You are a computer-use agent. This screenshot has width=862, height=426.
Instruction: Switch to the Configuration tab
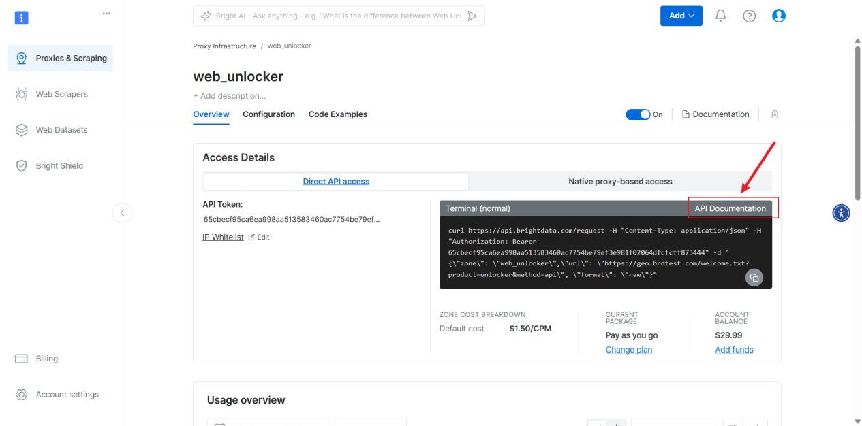[x=269, y=114]
